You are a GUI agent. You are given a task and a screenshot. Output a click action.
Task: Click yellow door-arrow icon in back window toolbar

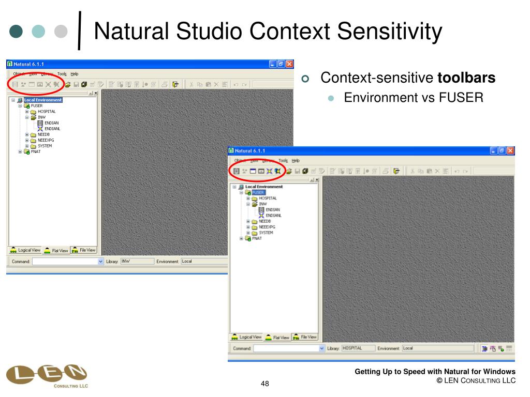[175, 84]
